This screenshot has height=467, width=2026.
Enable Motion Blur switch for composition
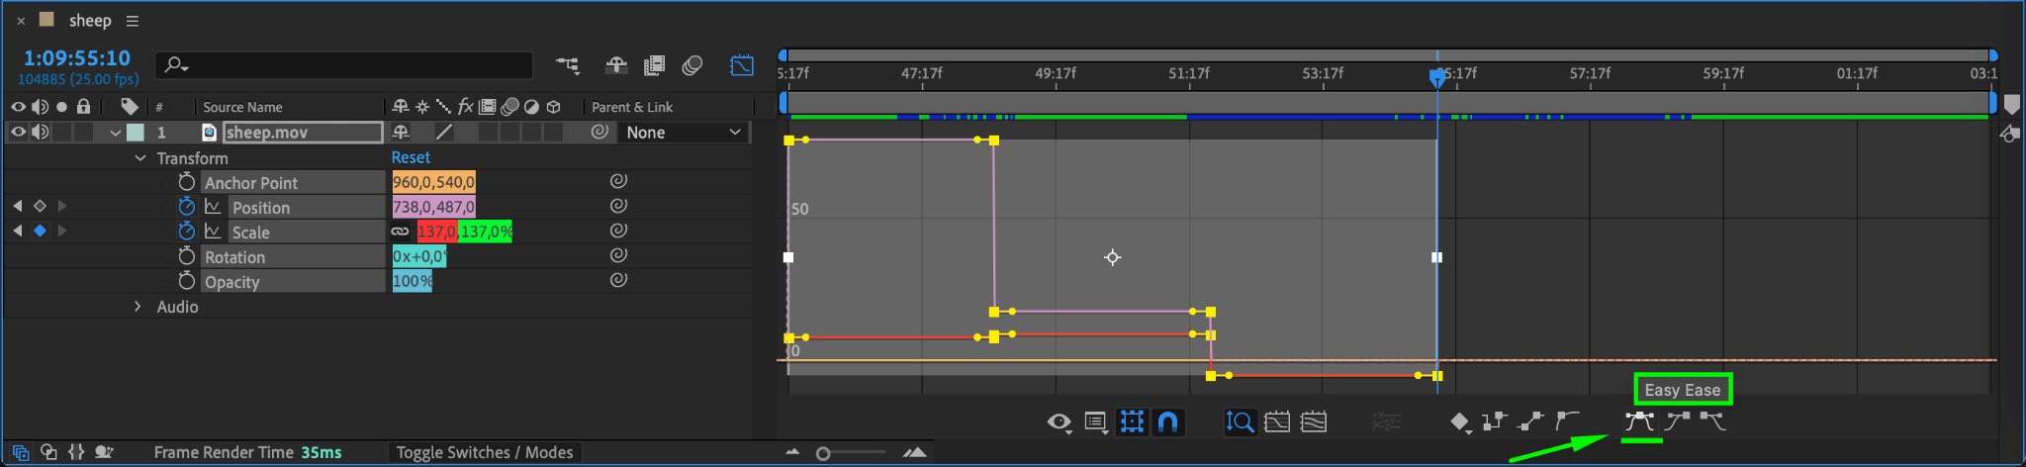click(692, 65)
